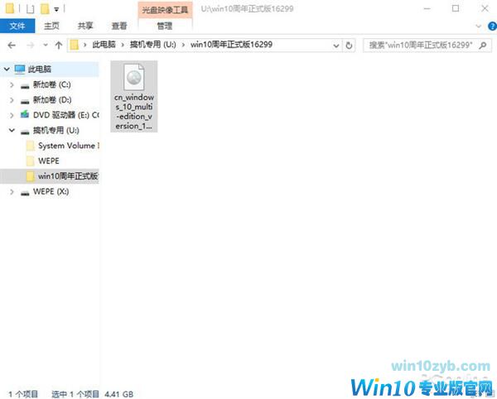Click 此电脑 in the address breadcrumb
Screen dimensions: 497x399
104,45
